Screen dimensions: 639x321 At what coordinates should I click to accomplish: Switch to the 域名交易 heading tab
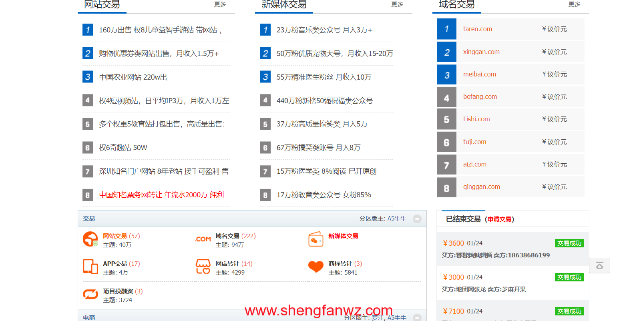point(457,5)
